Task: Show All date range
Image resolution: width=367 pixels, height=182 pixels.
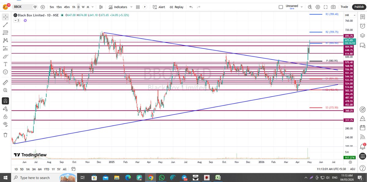Action: [65, 169]
